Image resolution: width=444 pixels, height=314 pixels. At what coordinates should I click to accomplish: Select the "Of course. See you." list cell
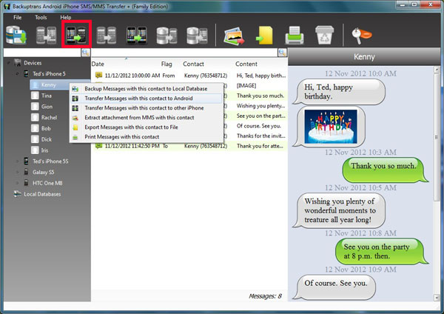coord(259,126)
